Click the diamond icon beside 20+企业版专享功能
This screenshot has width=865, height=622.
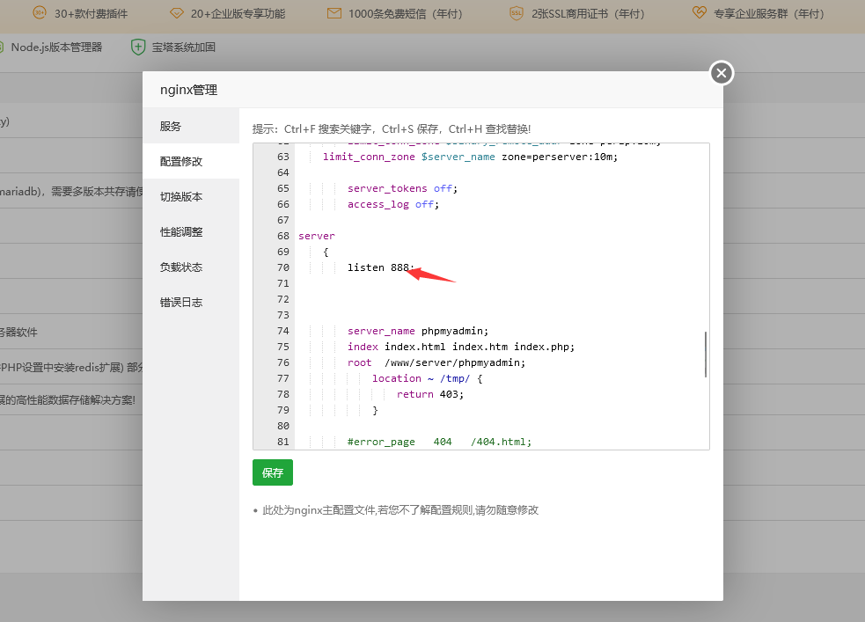pos(177,13)
